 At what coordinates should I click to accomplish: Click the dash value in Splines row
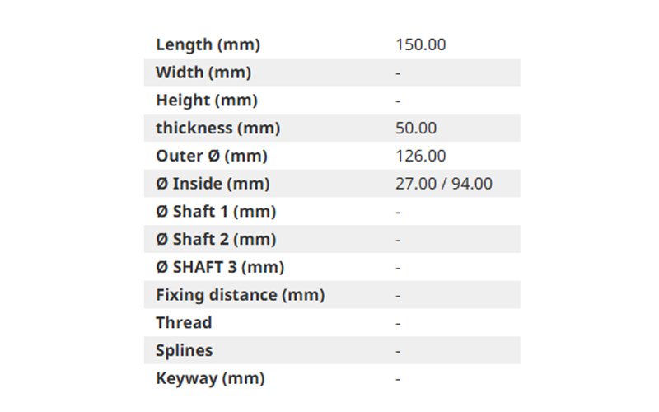[x=398, y=351]
